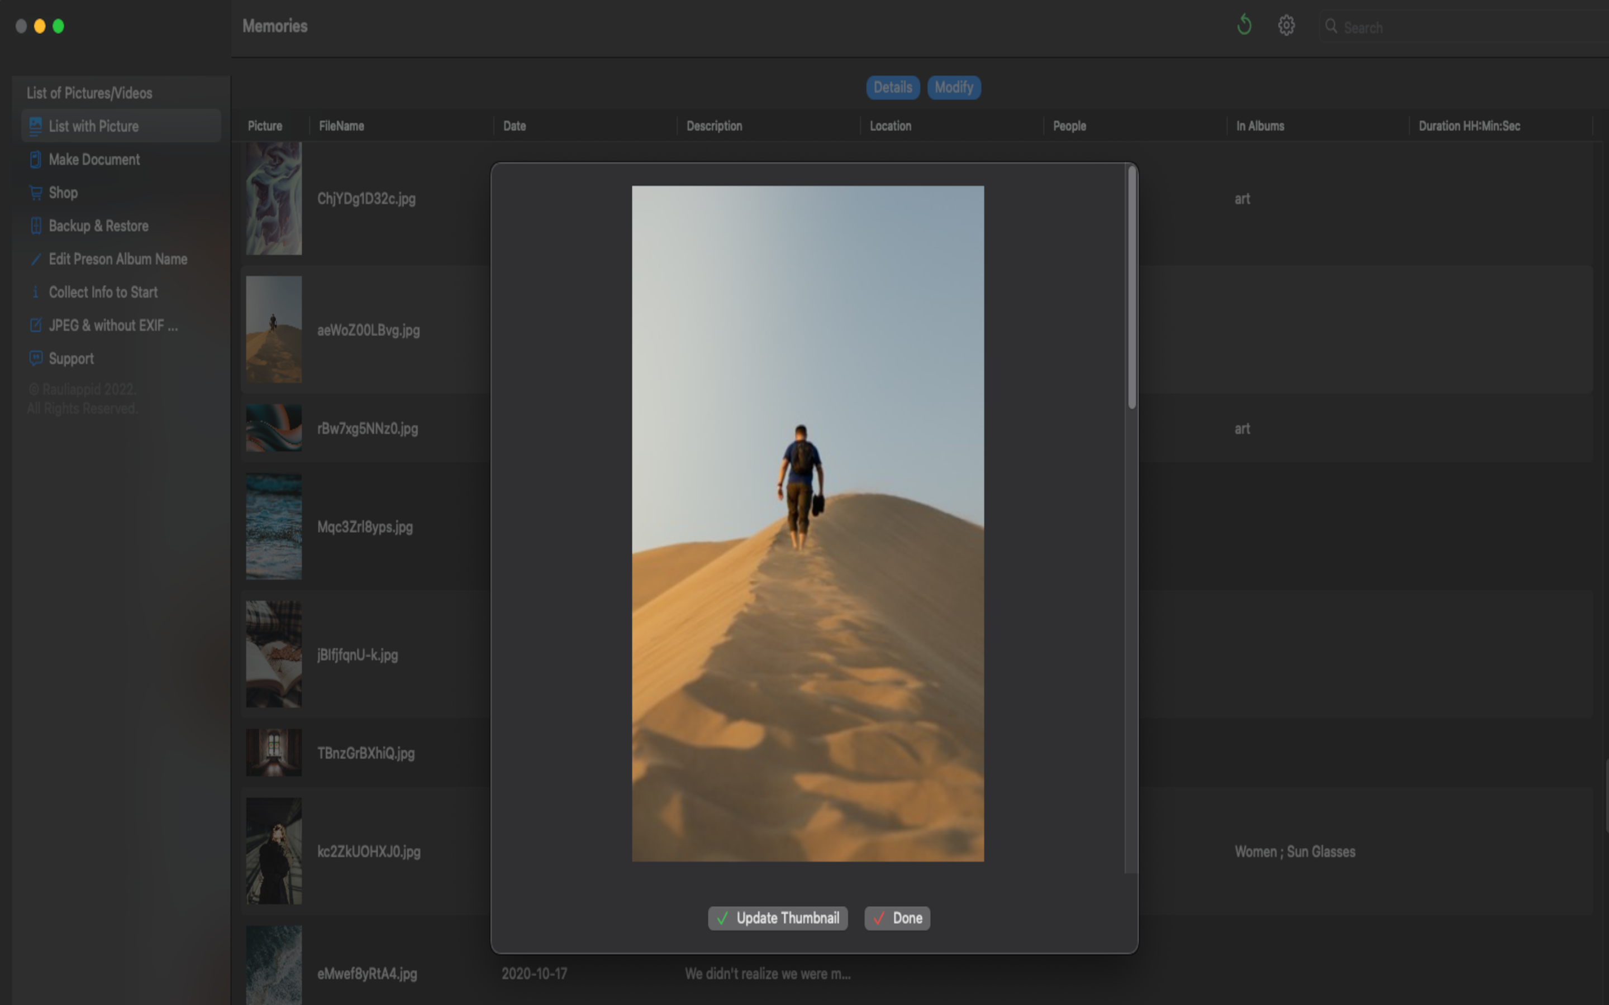Click the 2020-10-17 date cell

pos(534,974)
